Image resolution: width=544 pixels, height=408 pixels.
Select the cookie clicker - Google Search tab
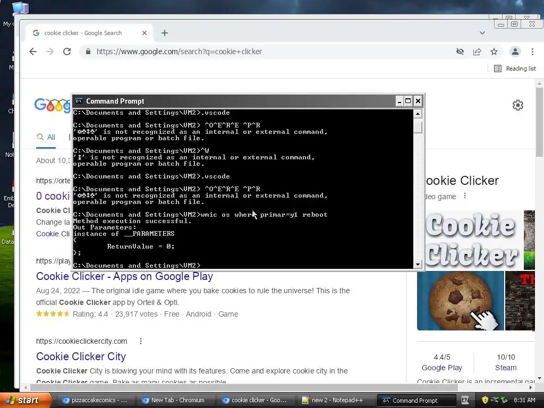(x=89, y=33)
